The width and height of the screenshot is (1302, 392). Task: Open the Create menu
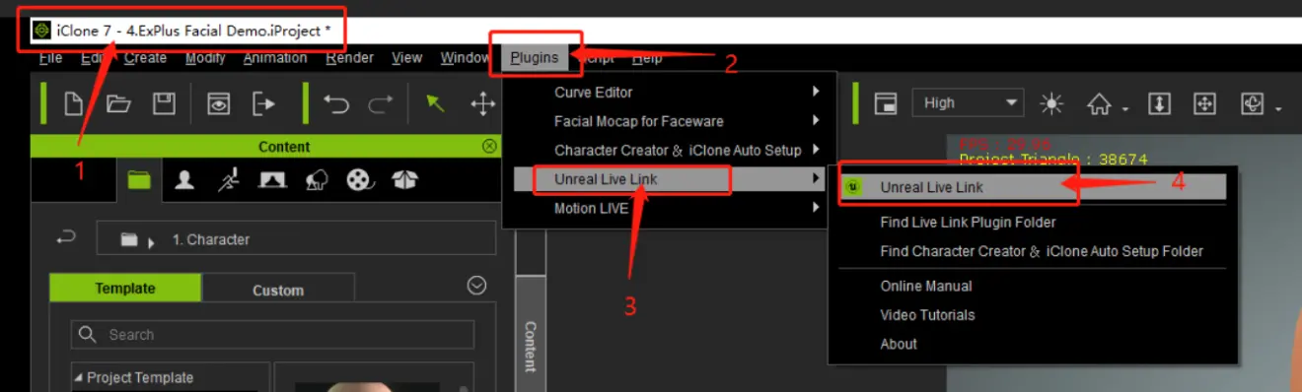[x=145, y=58]
